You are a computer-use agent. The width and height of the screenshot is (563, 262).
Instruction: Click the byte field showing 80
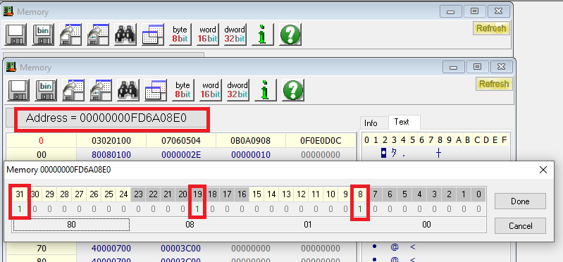pos(71,225)
